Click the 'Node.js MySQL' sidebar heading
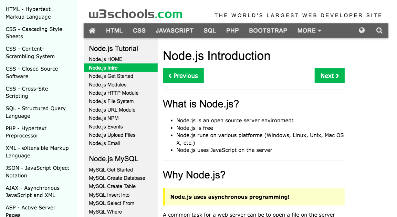The image size is (397, 217). pyautogui.click(x=113, y=159)
